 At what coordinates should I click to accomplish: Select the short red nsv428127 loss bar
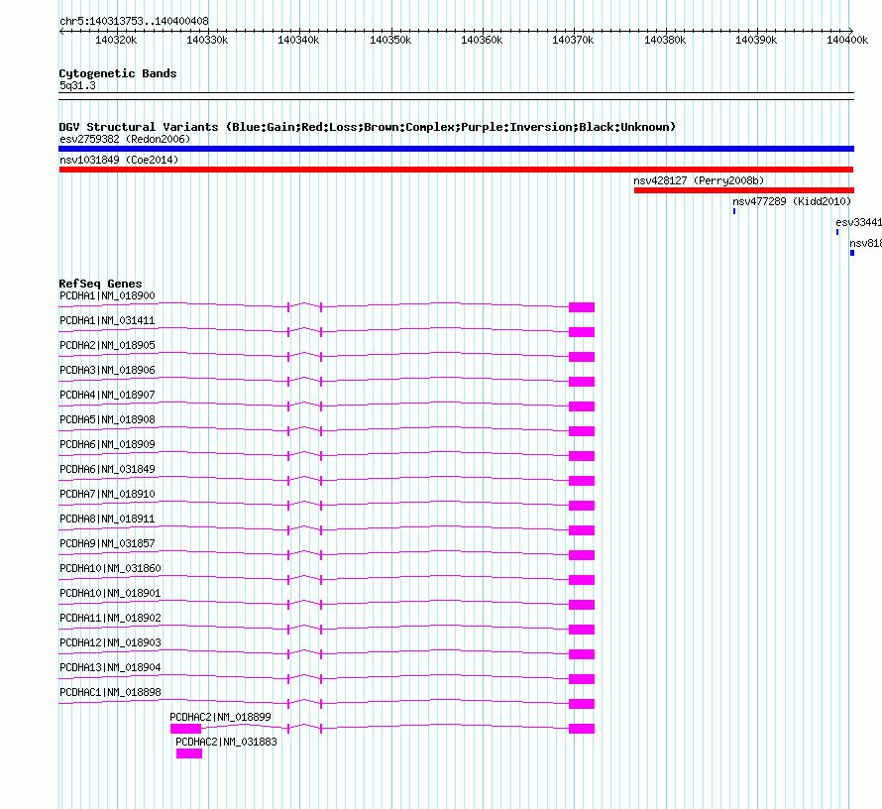click(744, 190)
